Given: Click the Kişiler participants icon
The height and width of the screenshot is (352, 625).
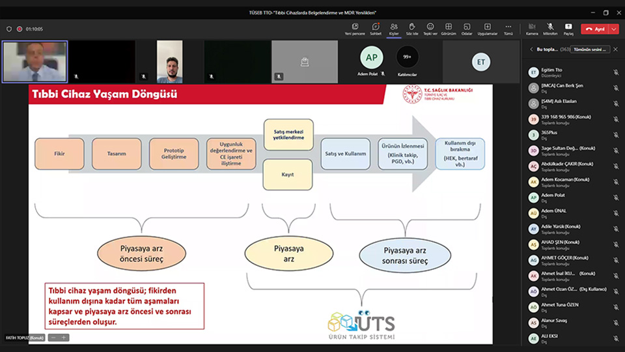Looking at the screenshot, I should tap(394, 29).
